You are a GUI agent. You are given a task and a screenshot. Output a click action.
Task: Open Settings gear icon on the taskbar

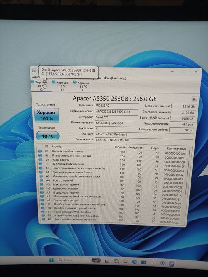[162, 263]
